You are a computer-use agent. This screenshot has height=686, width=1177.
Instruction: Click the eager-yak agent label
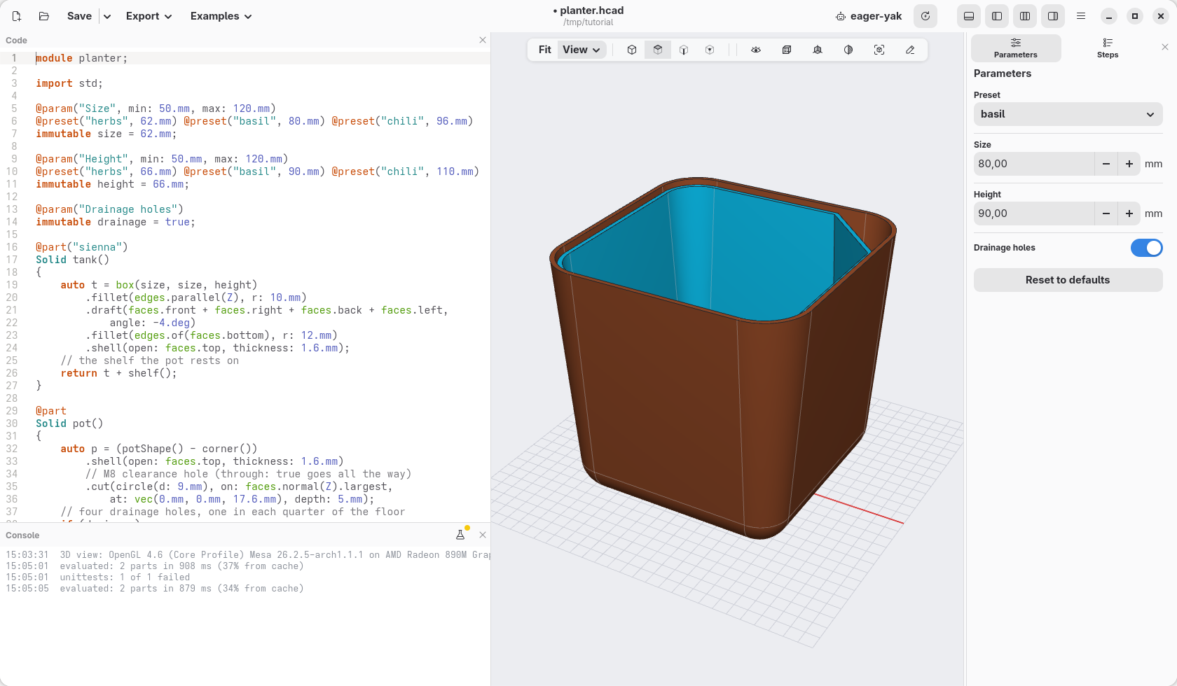869,16
